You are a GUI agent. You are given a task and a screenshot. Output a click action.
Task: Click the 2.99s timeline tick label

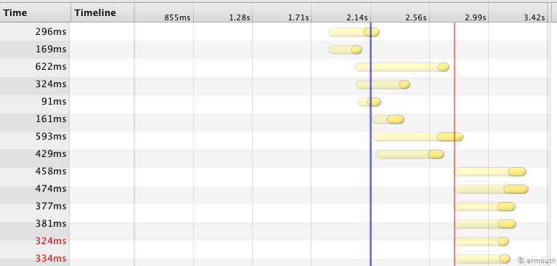coord(475,17)
